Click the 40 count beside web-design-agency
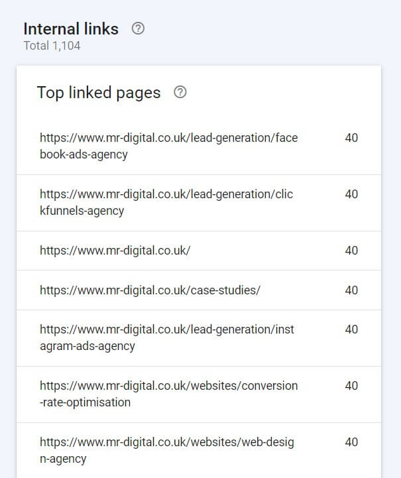Screen dimensions: 401x478 351,442
